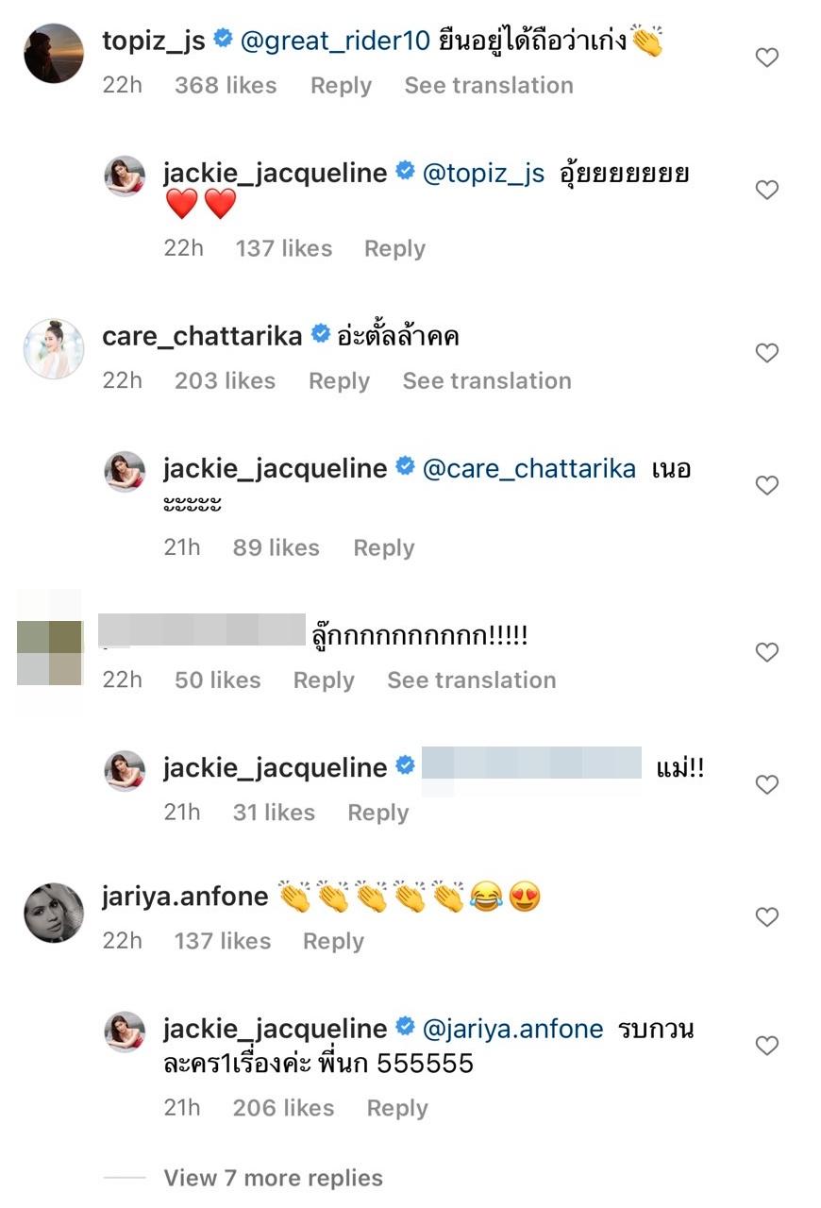Open care_chattarika username link

202,335
